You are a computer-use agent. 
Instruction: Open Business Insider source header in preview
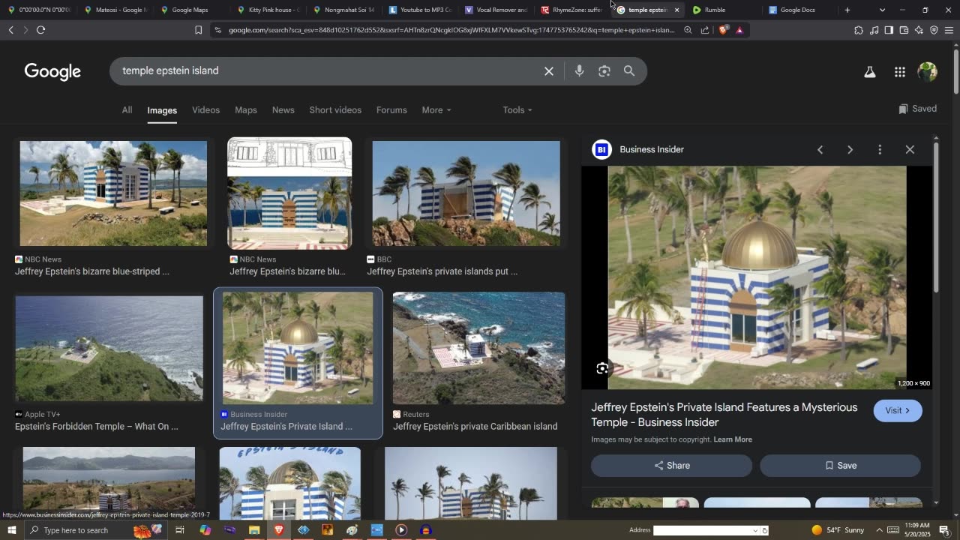[x=638, y=150]
